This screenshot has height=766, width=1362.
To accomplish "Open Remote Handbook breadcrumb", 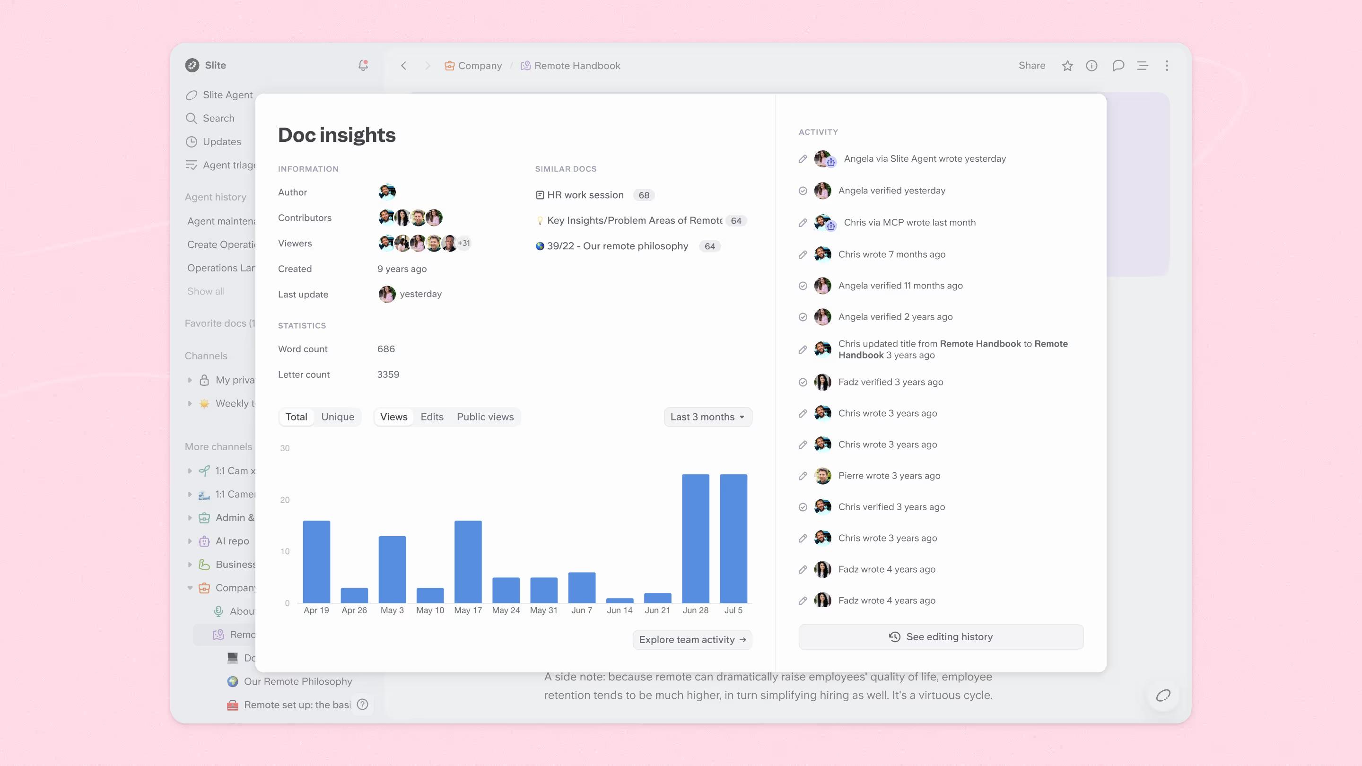I will coord(570,66).
